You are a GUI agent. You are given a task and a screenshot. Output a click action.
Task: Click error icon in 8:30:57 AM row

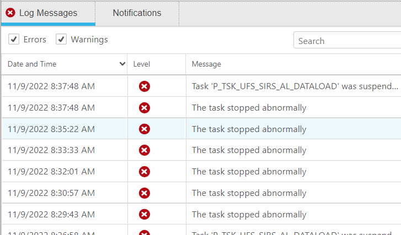144,193
